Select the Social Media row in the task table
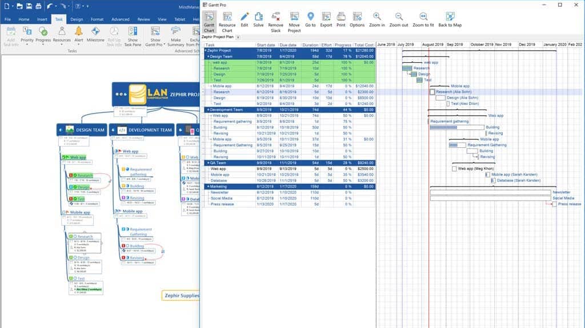The width and height of the screenshot is (585, 328). tap(290, 199)
